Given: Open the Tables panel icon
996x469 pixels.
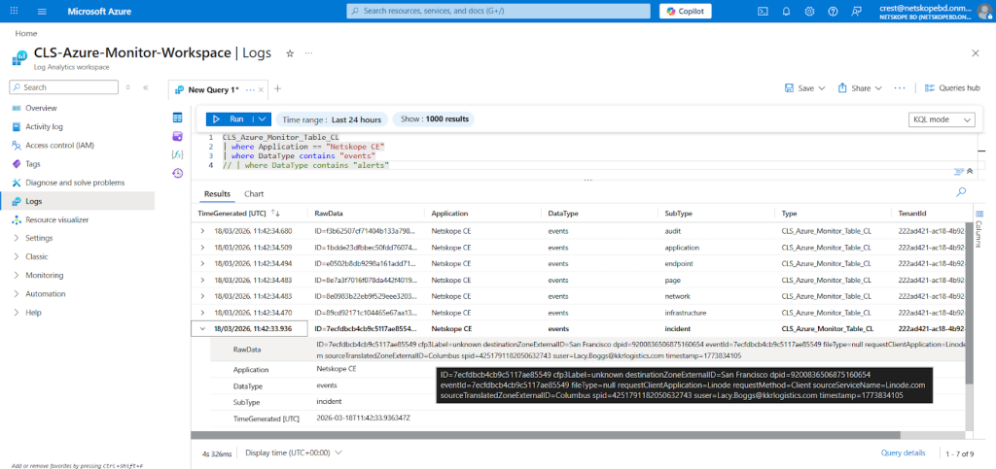Looking at the screenshot, I should click(x=177, y=117).
